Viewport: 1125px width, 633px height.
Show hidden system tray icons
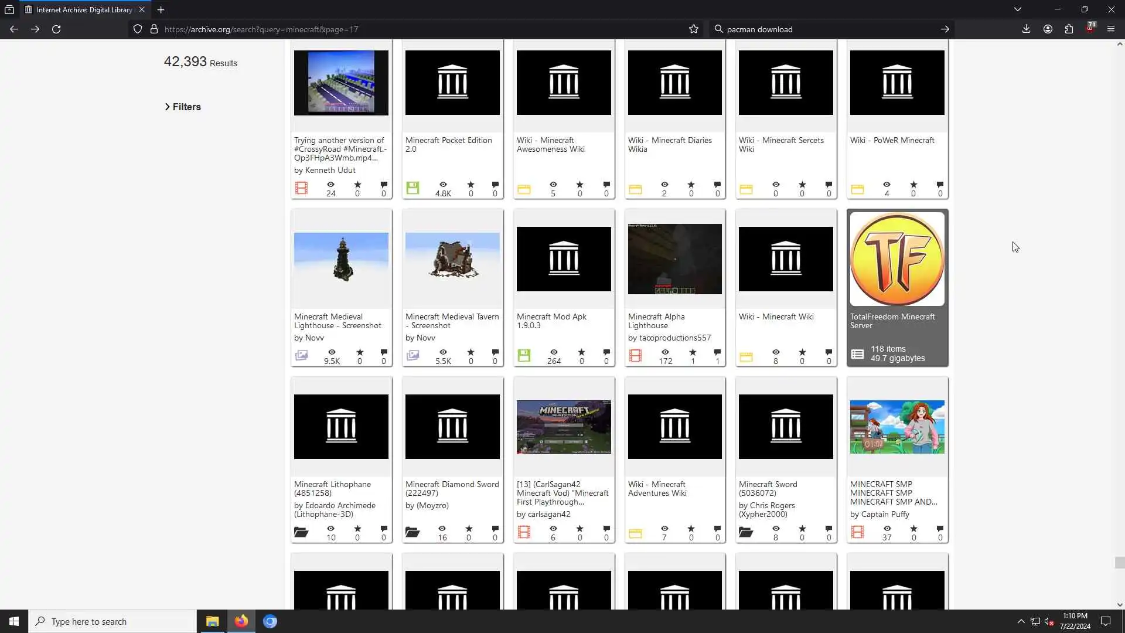click(x=1021, y=621)
